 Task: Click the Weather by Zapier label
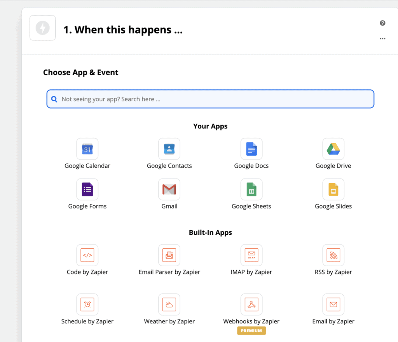[169, 321]
